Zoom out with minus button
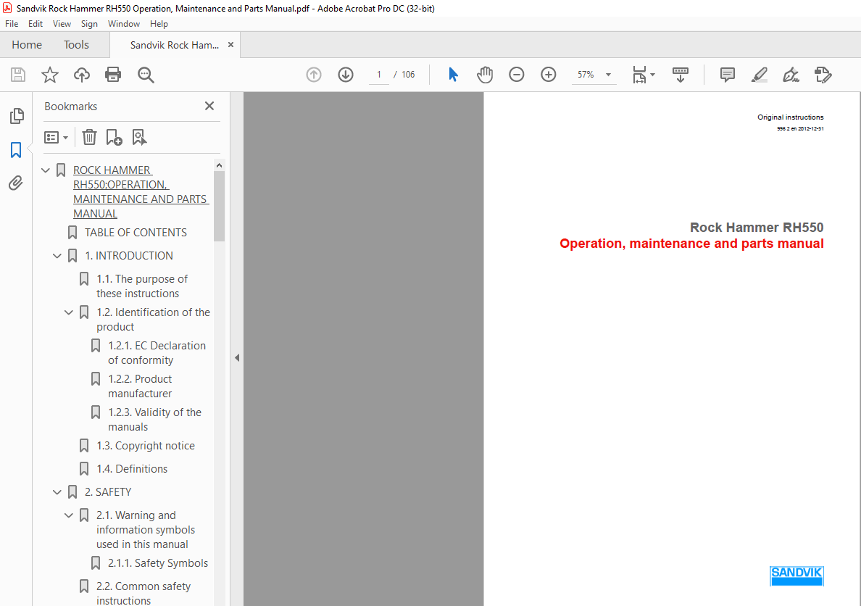The height and width of the screenshot is (606, 861). pyautogui.click(x=516, y=75)
